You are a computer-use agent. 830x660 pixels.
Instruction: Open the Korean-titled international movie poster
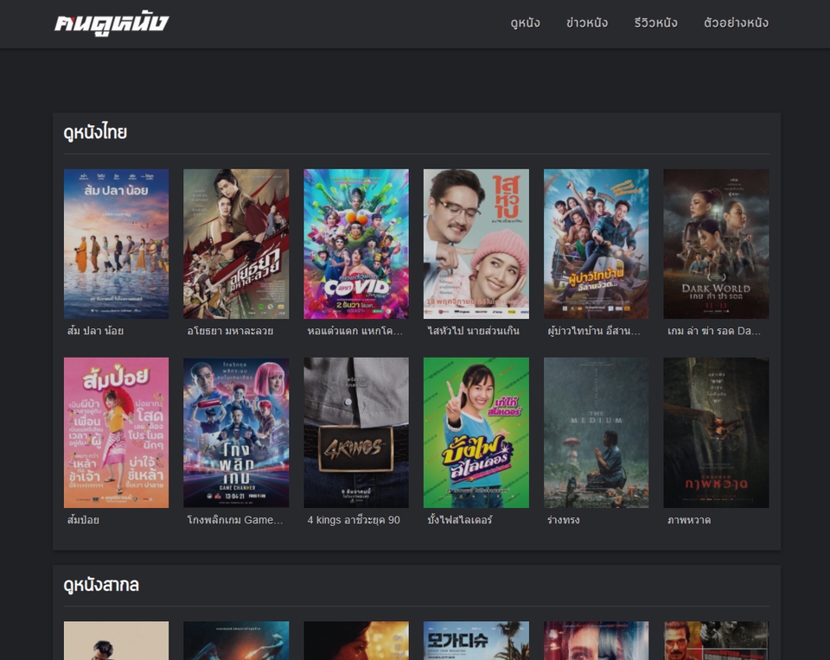[x=476, y=640]
